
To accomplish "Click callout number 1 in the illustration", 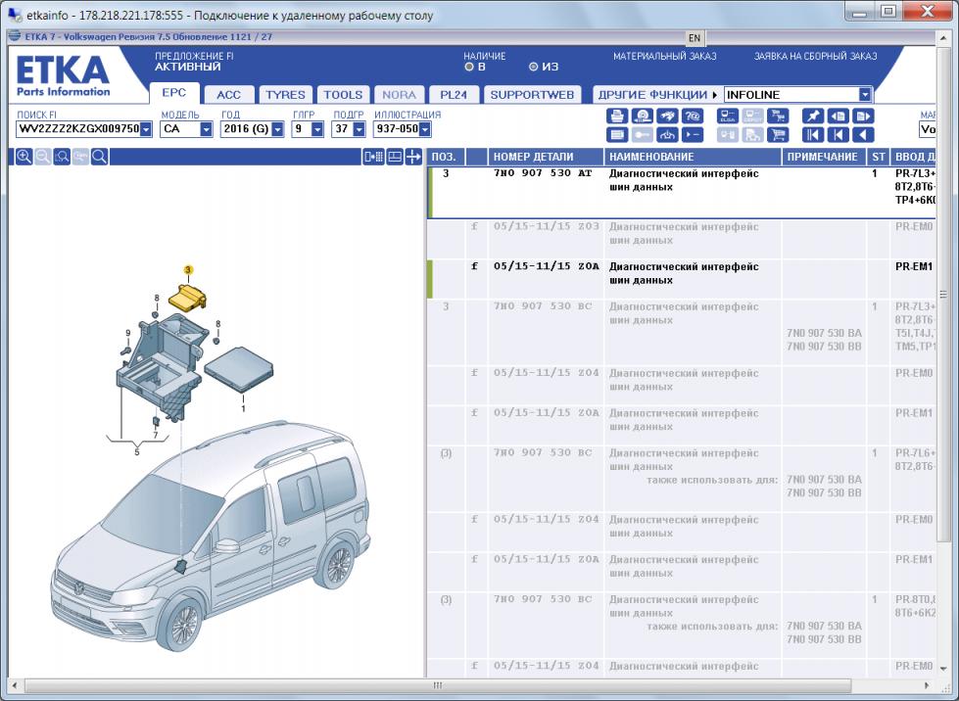I will (243, 408).
